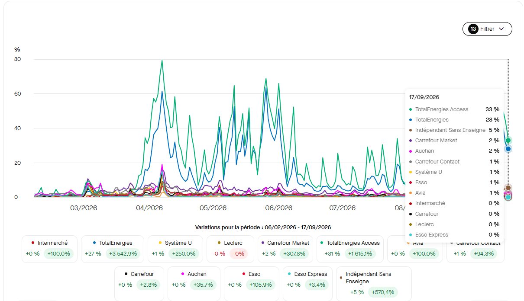Screen dimensions: 524x301
Task: Click the Variations pour la période heading
Action: pyautogui.click(x=263, y=227)
